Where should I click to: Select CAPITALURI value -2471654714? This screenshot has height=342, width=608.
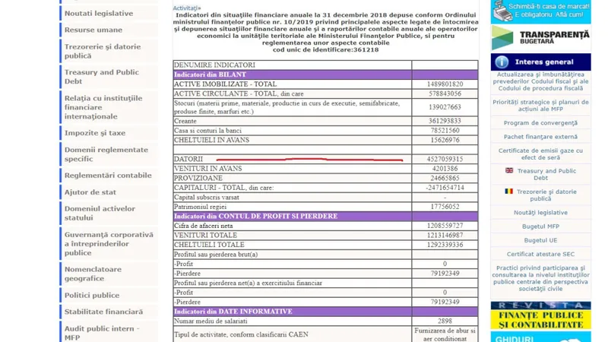pos(445,188)
